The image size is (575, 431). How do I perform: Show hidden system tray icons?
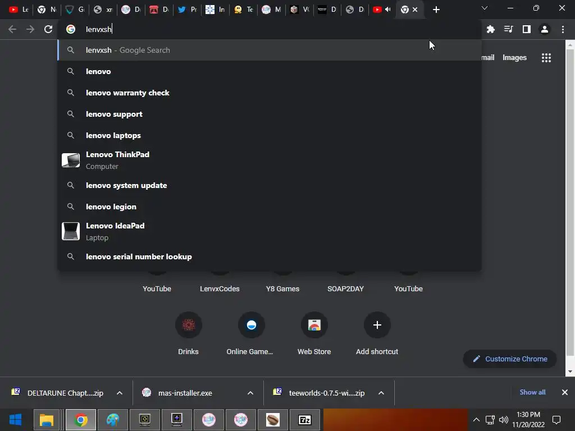click(x=476, y=420)
